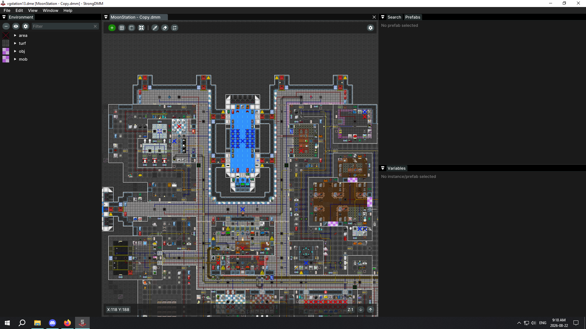Open the map tab panel dropdown
The image size is (586, 329).
106,17
